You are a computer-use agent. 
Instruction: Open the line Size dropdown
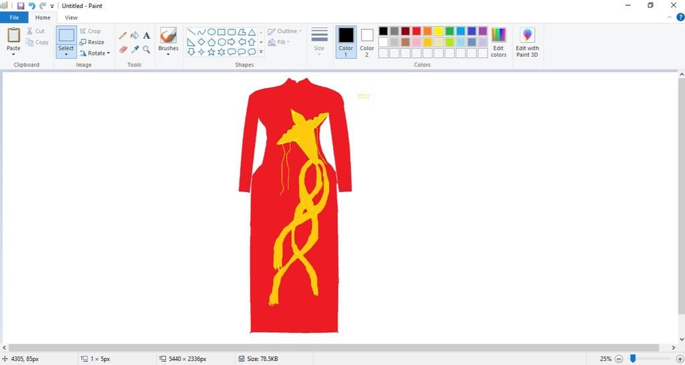pyautogui.click(x=319, y=42)
